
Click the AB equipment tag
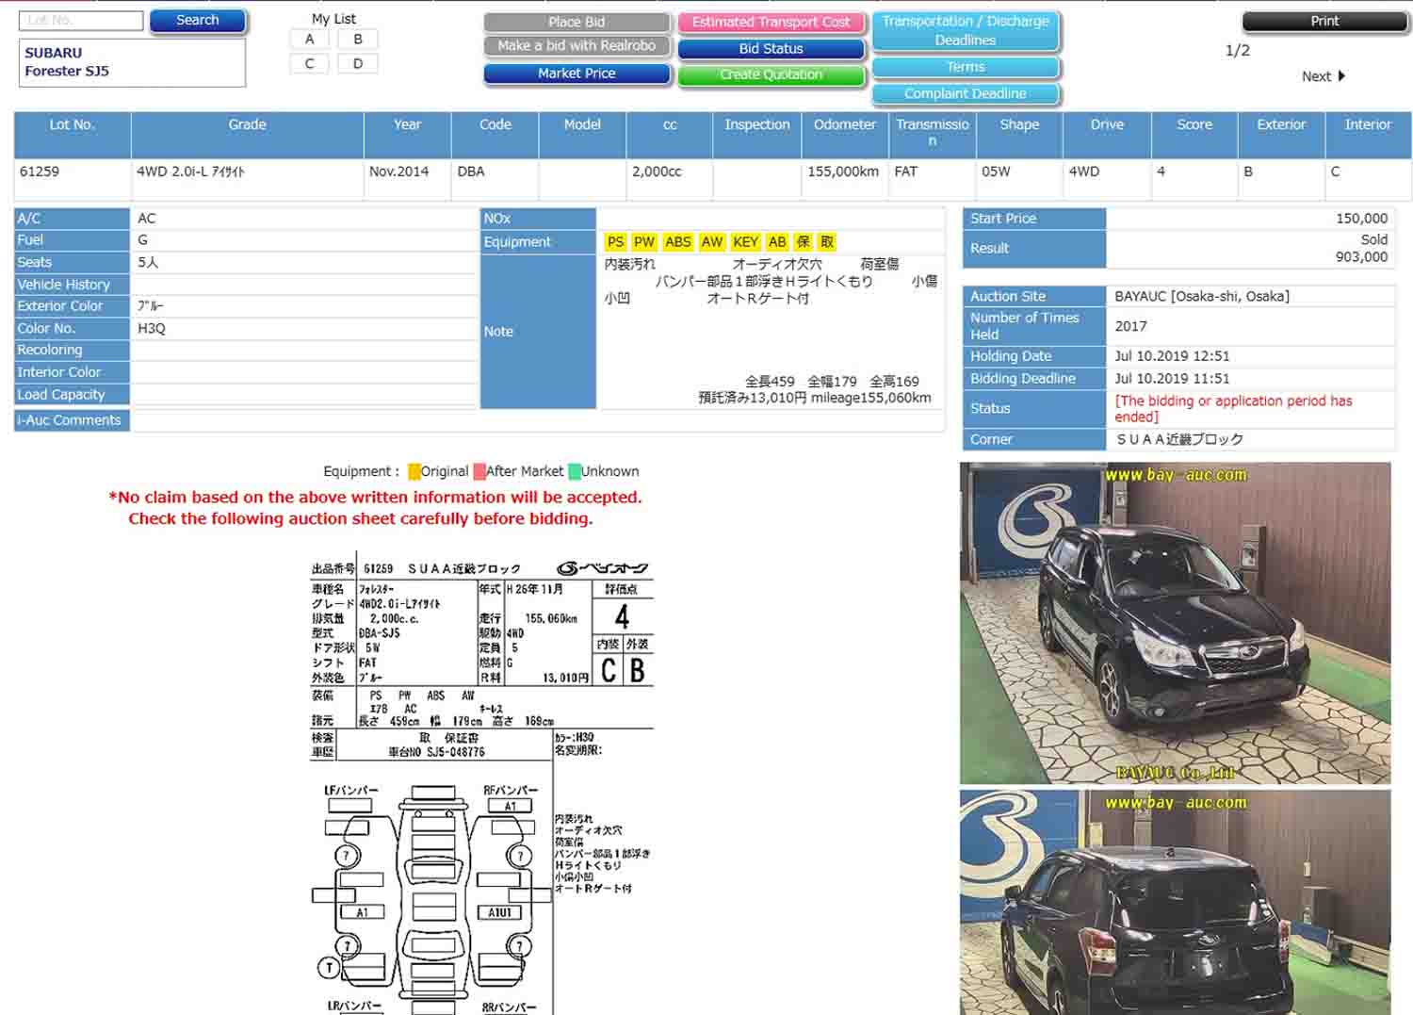[x=777, y=242]
